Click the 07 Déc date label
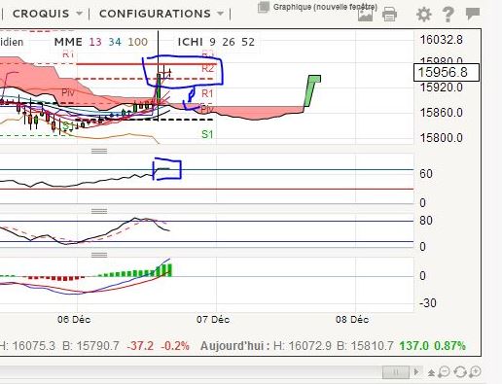Image resolution: width=502 pixels, height=384 pixels. tap(213, 320)
